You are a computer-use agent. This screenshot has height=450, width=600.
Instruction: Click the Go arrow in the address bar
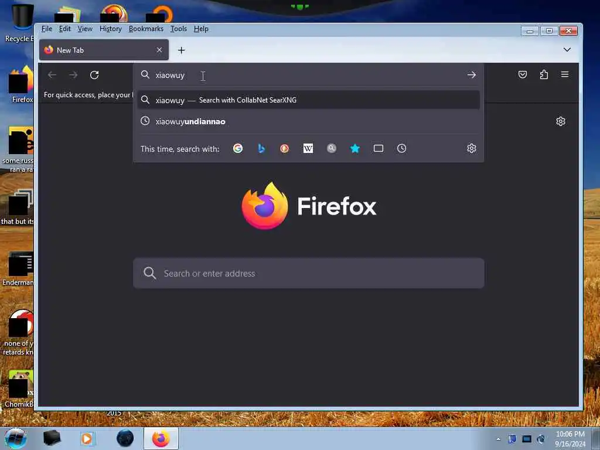(472, 75)
